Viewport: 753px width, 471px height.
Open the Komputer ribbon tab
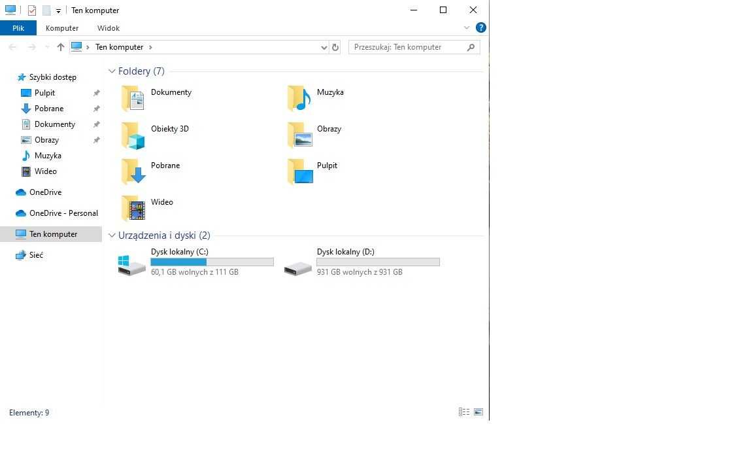(62, 28)
